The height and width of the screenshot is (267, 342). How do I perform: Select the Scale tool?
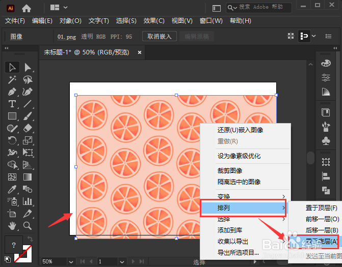pyautogui.click(x=28, y=140)
